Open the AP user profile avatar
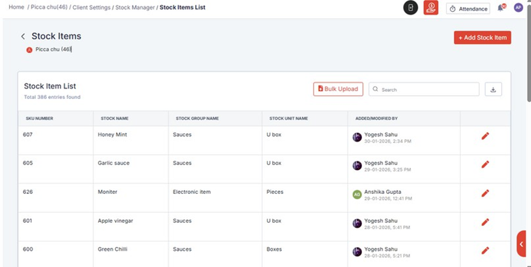Viewport: 531px width, 267px height. coord(518,8)
